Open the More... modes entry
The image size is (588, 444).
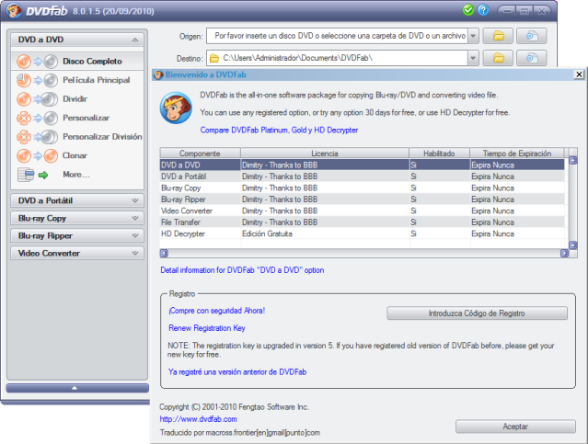pyautogui.click(x=77, y=175)
